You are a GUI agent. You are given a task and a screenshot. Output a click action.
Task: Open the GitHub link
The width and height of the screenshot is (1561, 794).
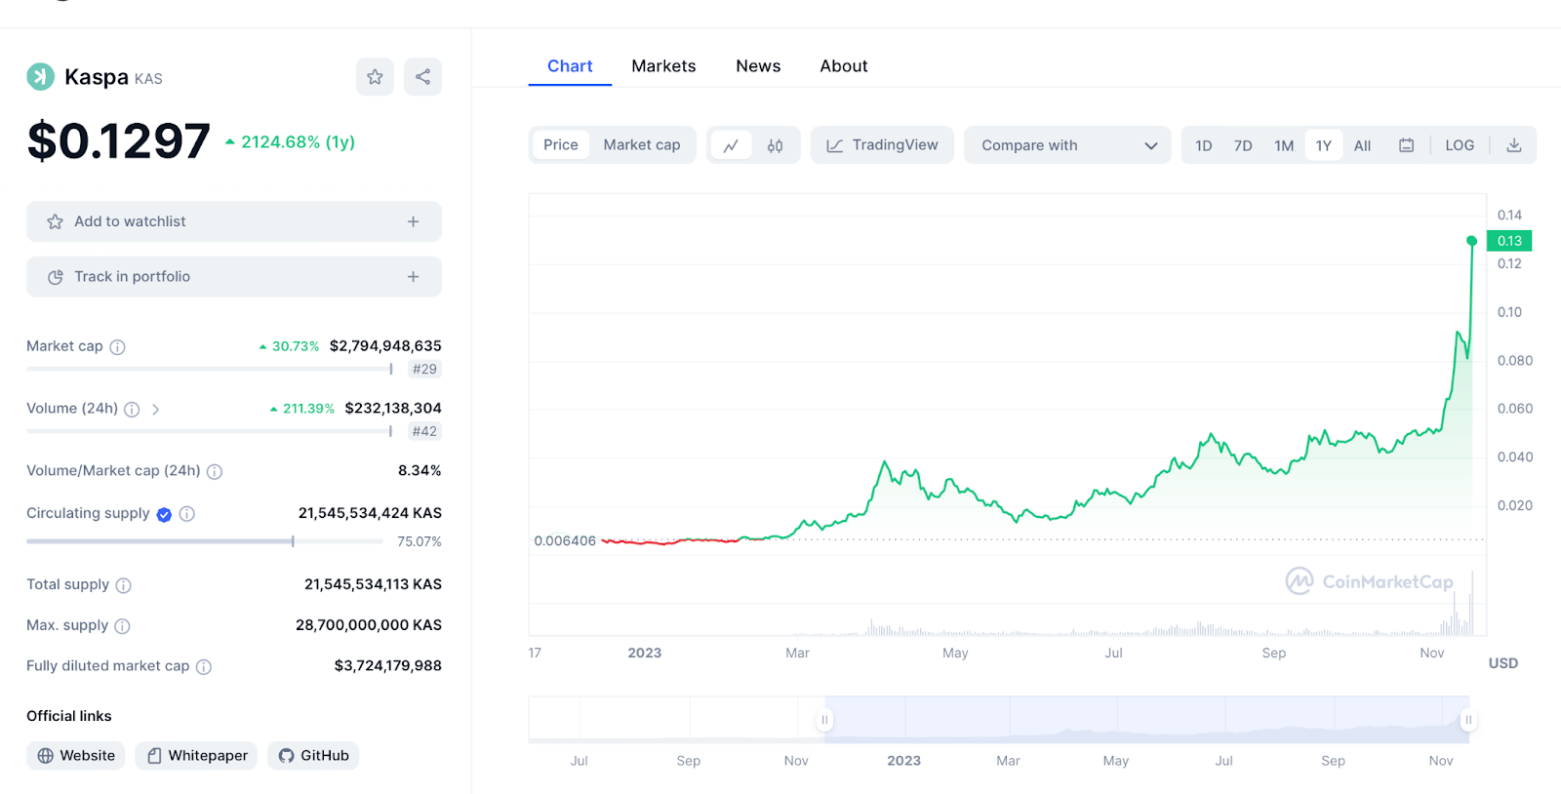click(x=313, y=756)
